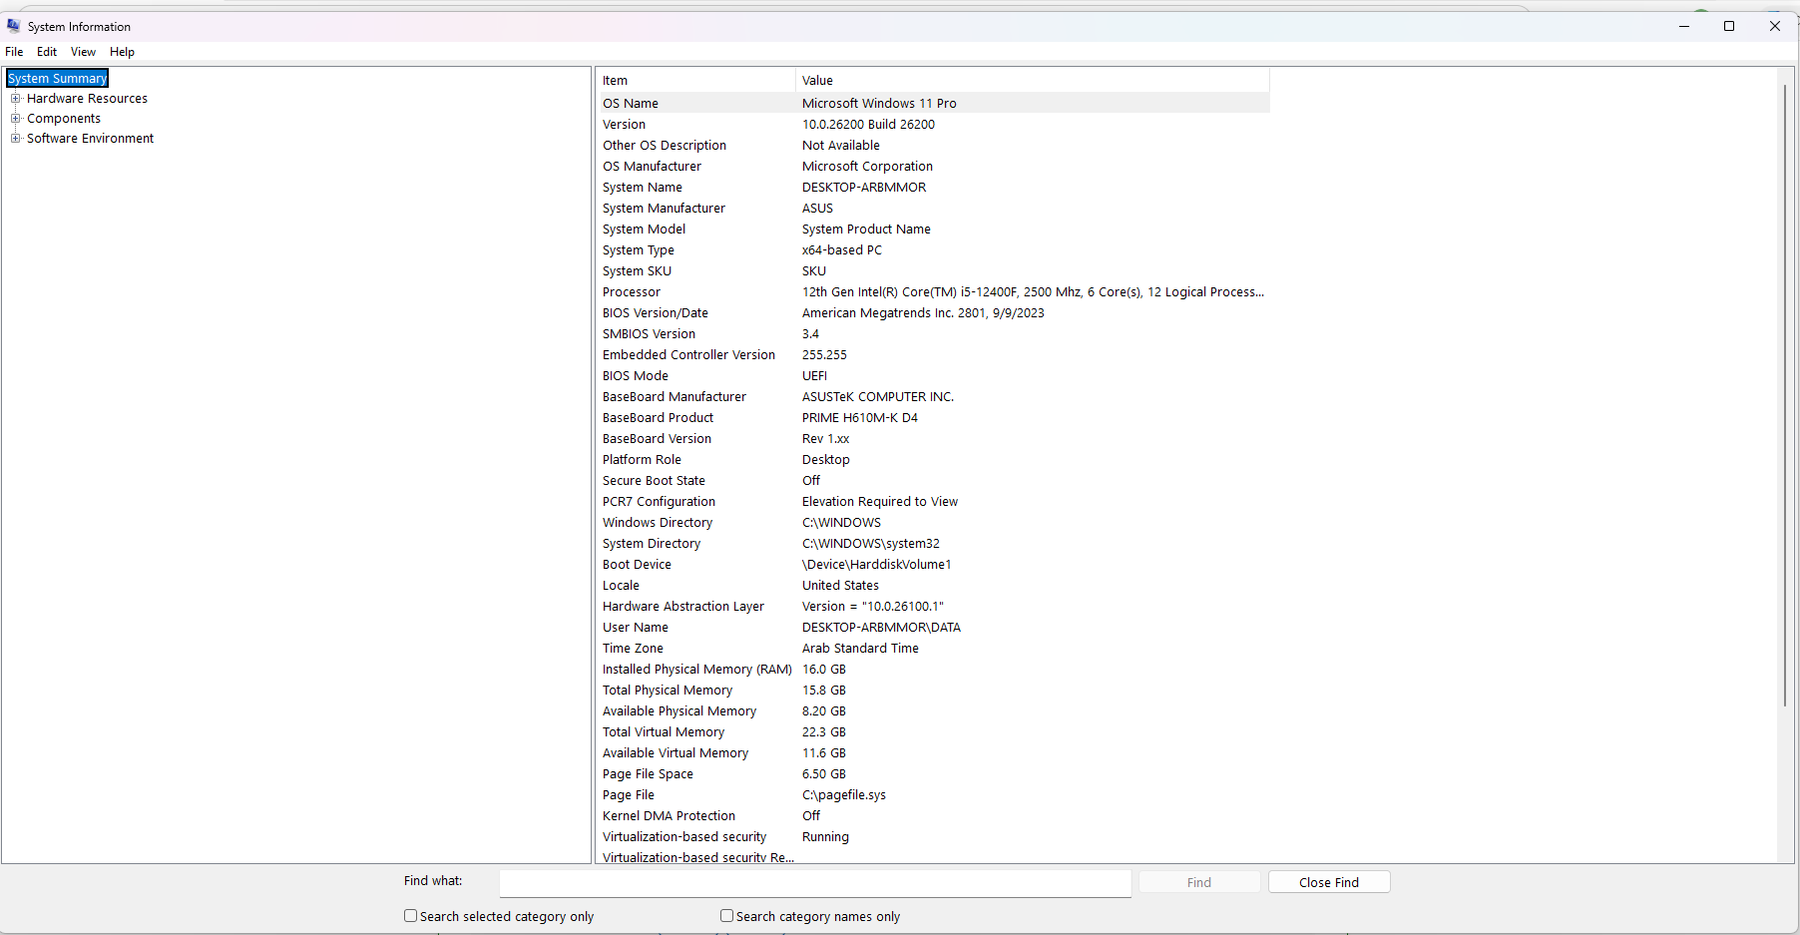This screenshot has height=935, width=1800.
Task: Minimize the System Information window
Action: 1684,26
